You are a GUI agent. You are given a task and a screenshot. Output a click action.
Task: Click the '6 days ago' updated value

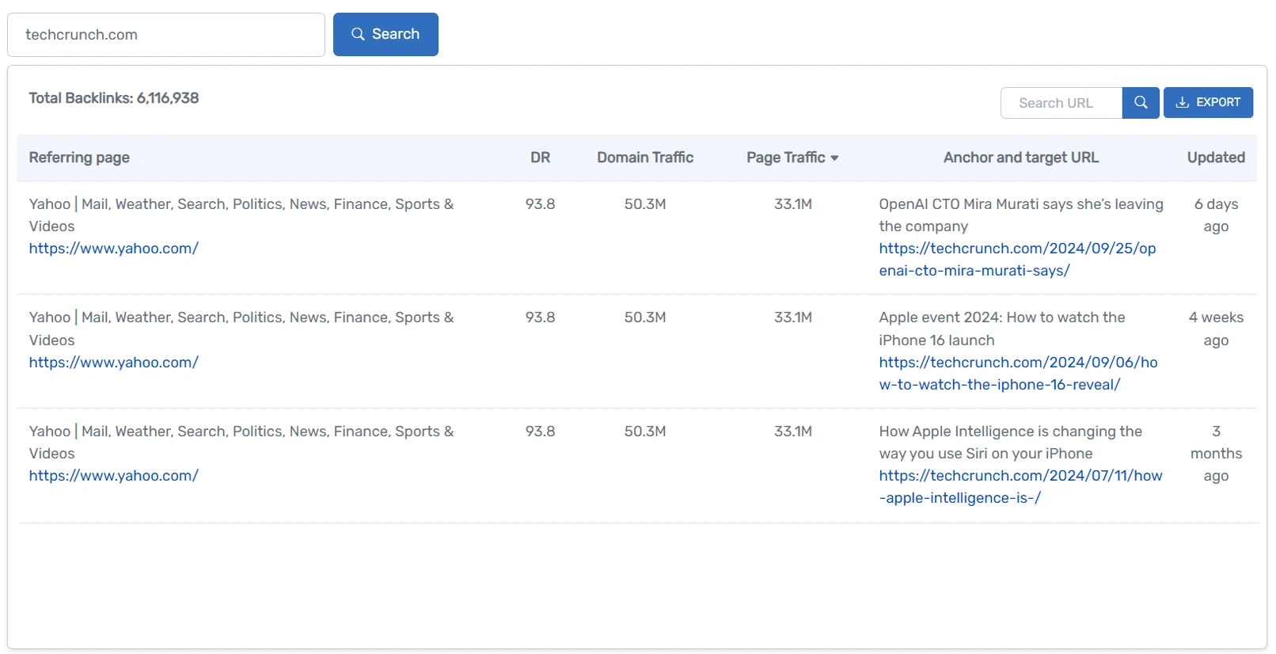click(x=1216, y=215)
